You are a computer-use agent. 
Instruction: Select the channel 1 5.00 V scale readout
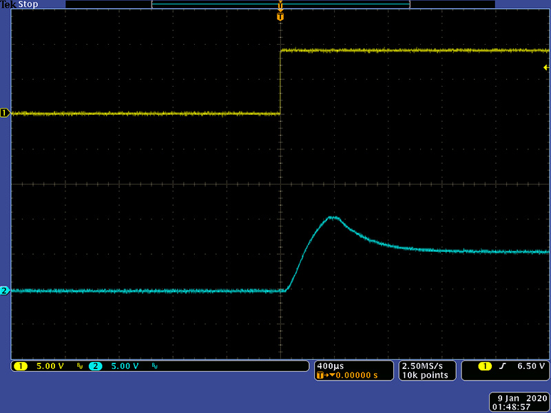[50, 366]
